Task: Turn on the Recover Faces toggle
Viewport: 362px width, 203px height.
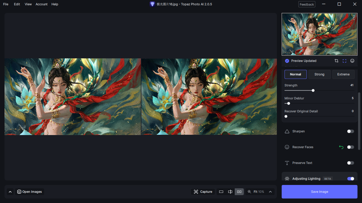Action: tap(350, 147)
